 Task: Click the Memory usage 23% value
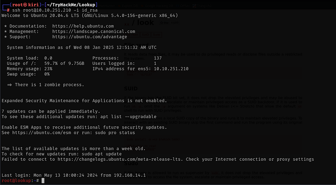pos(48,69)
